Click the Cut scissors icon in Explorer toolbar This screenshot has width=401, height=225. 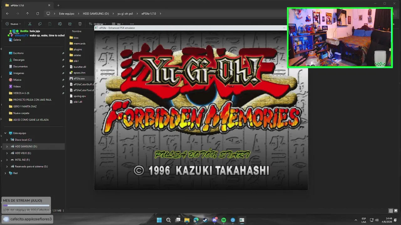tap(30, 24)
